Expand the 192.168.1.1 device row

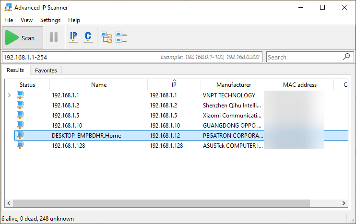(x=10, y=95)
